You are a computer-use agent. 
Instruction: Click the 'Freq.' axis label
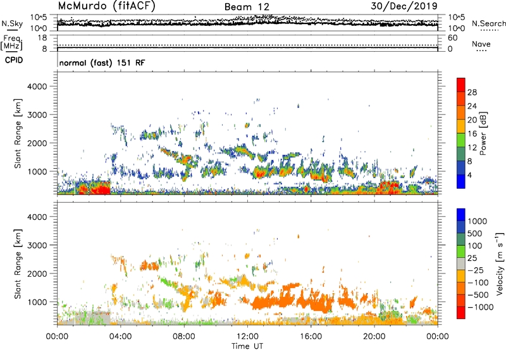[12, 39]
